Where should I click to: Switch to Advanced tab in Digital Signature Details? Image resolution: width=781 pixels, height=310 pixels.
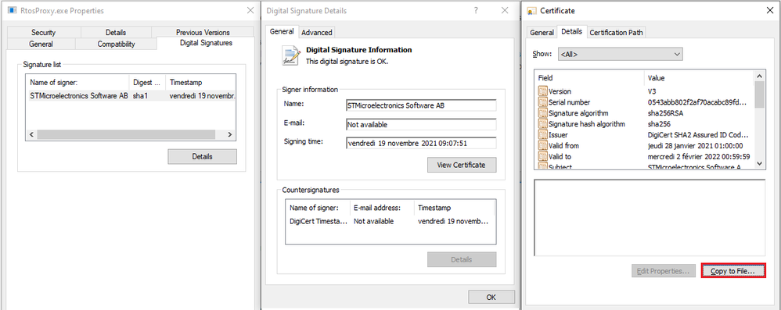(317, 32)
